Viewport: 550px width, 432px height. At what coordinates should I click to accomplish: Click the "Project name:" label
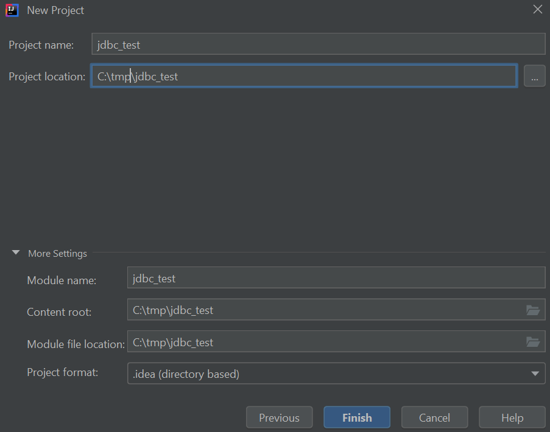click(41, 45)
